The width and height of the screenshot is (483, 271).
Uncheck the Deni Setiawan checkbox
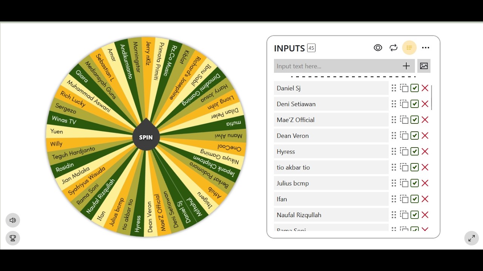click(414, 104)
